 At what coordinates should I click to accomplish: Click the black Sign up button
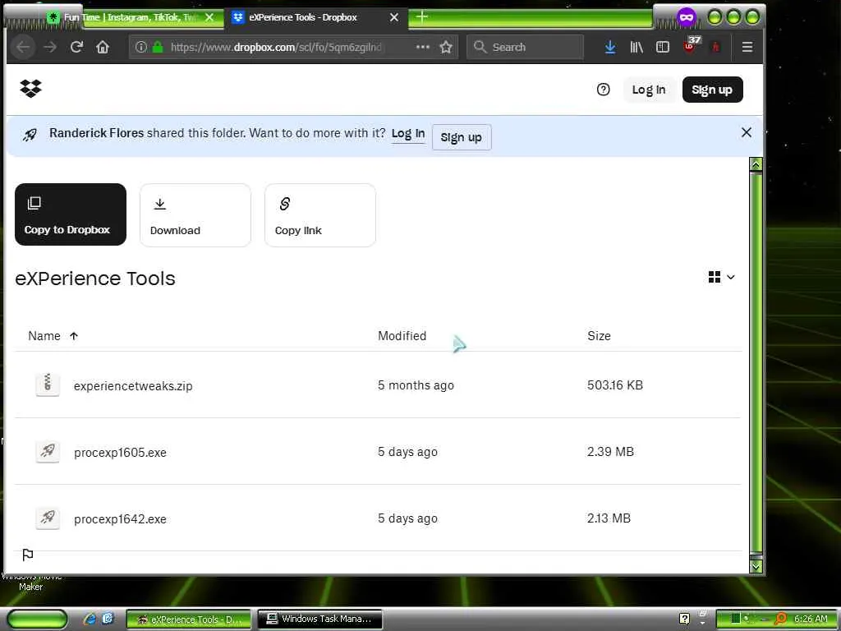coord(712,90)
